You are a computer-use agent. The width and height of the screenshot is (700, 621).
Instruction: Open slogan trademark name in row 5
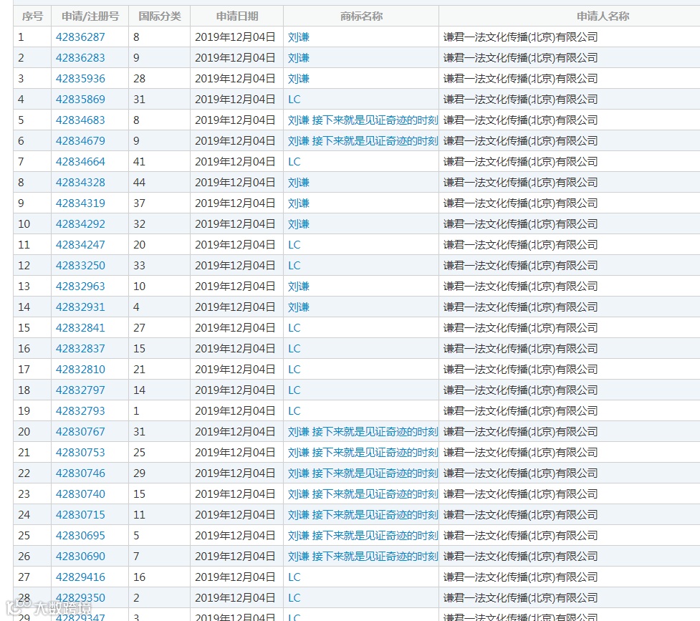pyautogui.click(x=363, y=120)
